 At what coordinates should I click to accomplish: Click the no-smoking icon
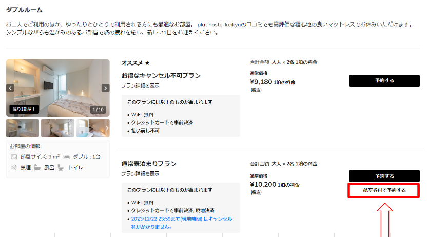coord(14,167)
